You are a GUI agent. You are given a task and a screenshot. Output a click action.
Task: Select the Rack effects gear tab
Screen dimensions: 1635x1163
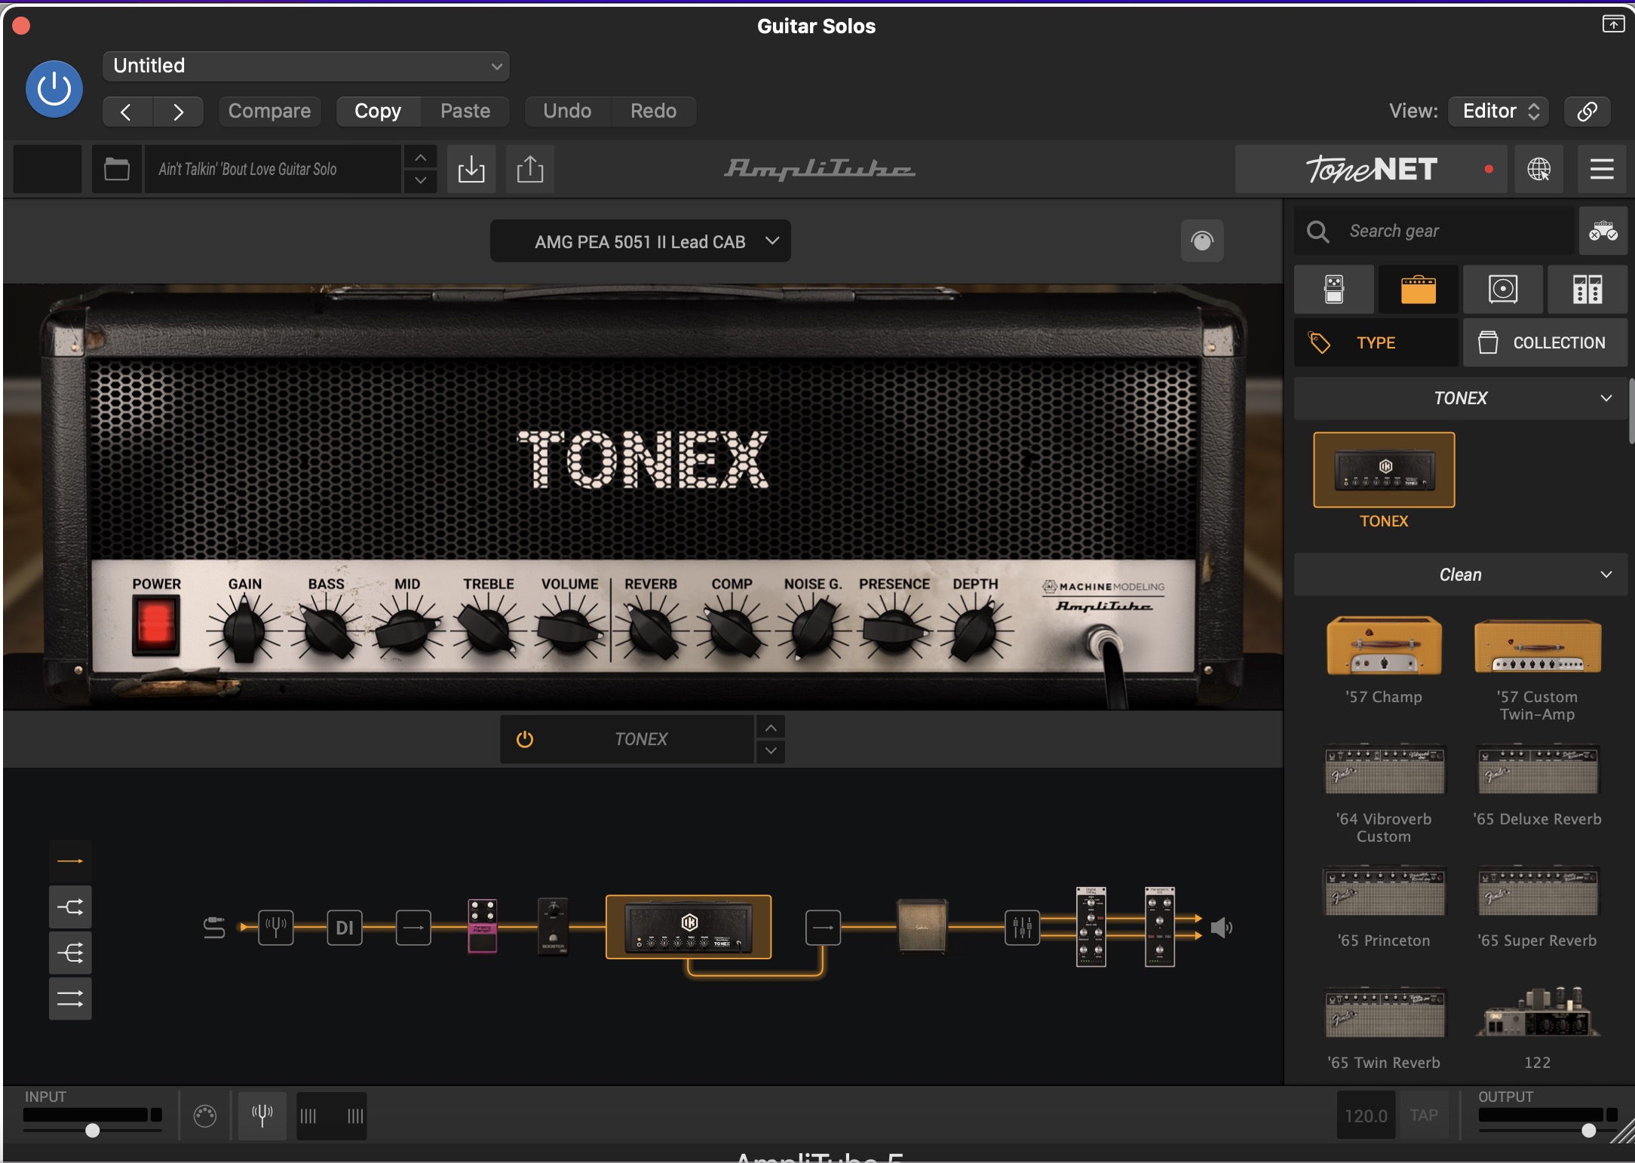1587,290
